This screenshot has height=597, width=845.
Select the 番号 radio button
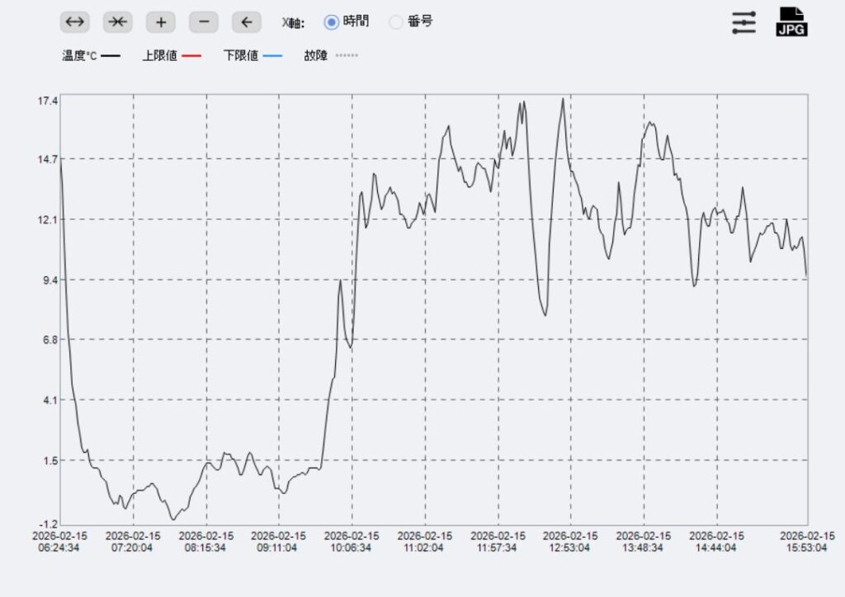396,22
